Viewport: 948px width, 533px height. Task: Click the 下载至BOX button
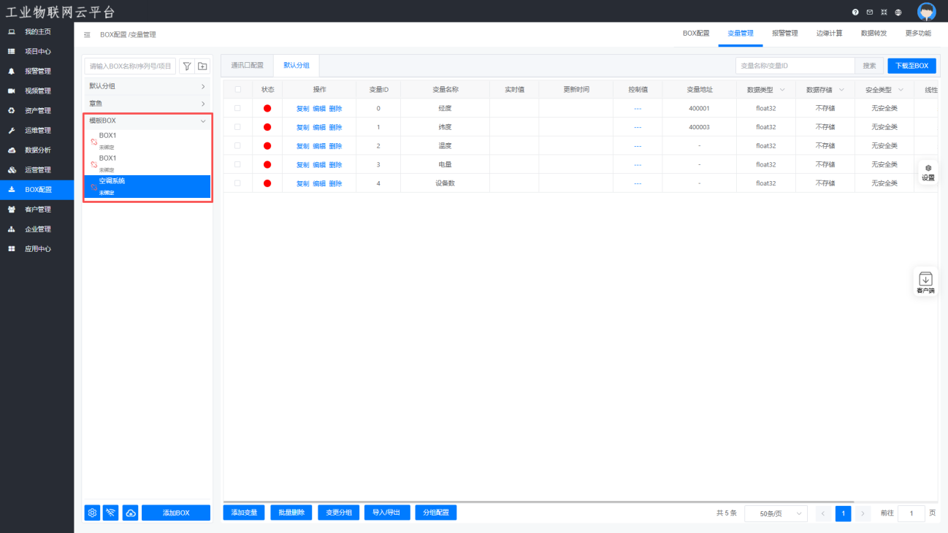911,66
